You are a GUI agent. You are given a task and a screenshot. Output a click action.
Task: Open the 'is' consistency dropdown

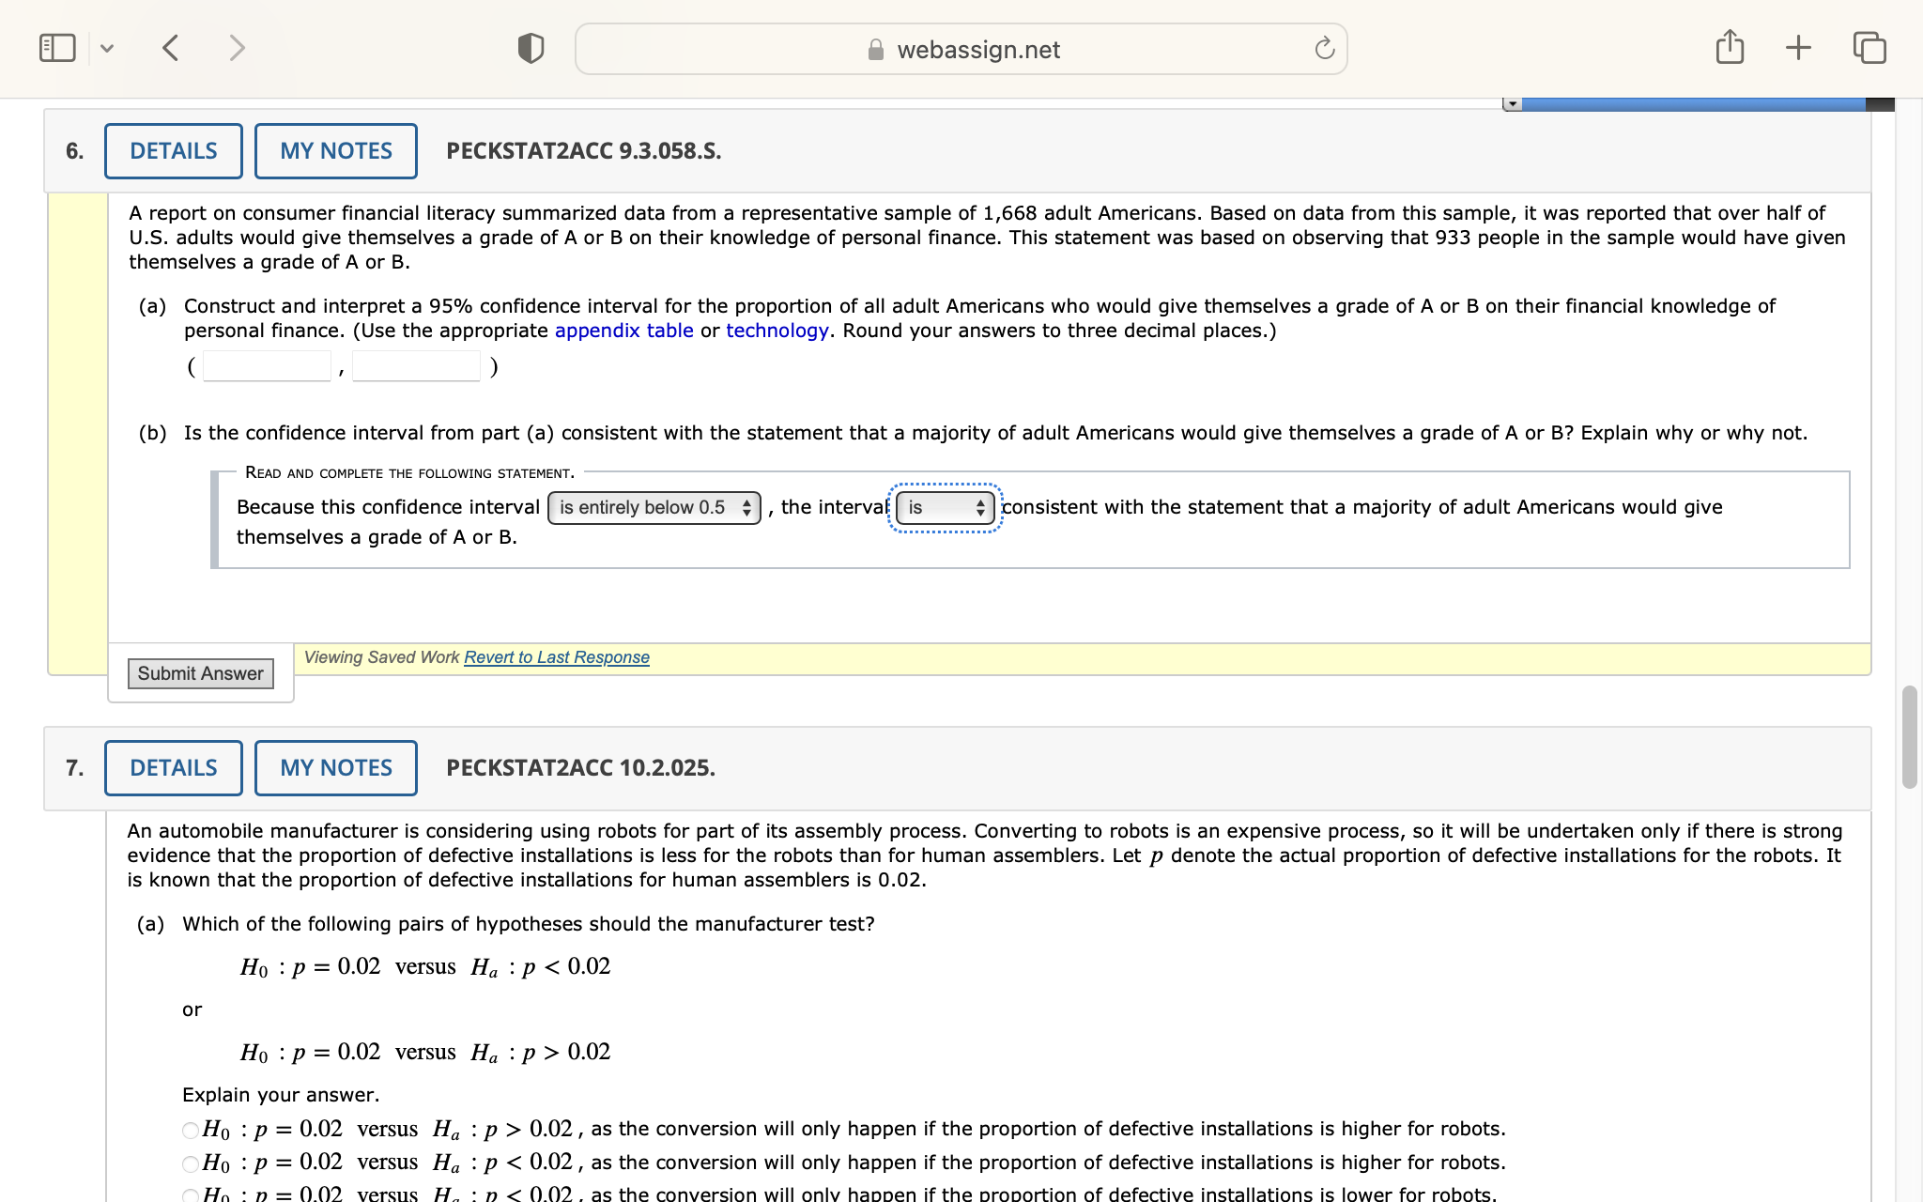945,508
